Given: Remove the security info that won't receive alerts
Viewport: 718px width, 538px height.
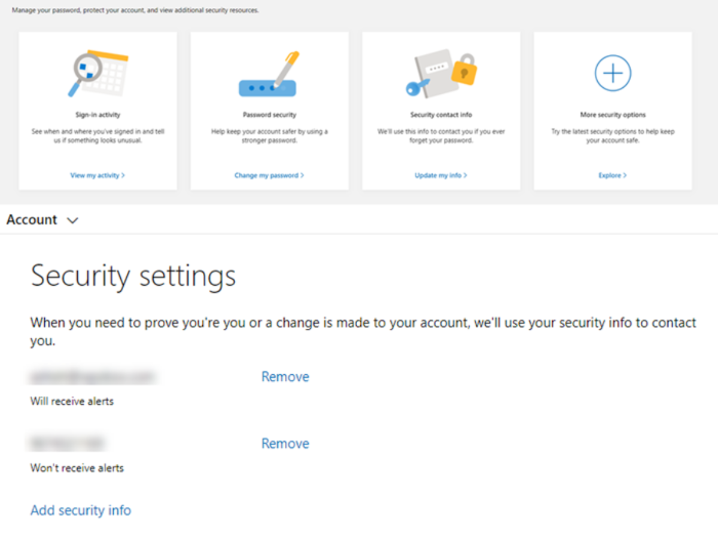Looking at the screenshot, I should [285, 444].
